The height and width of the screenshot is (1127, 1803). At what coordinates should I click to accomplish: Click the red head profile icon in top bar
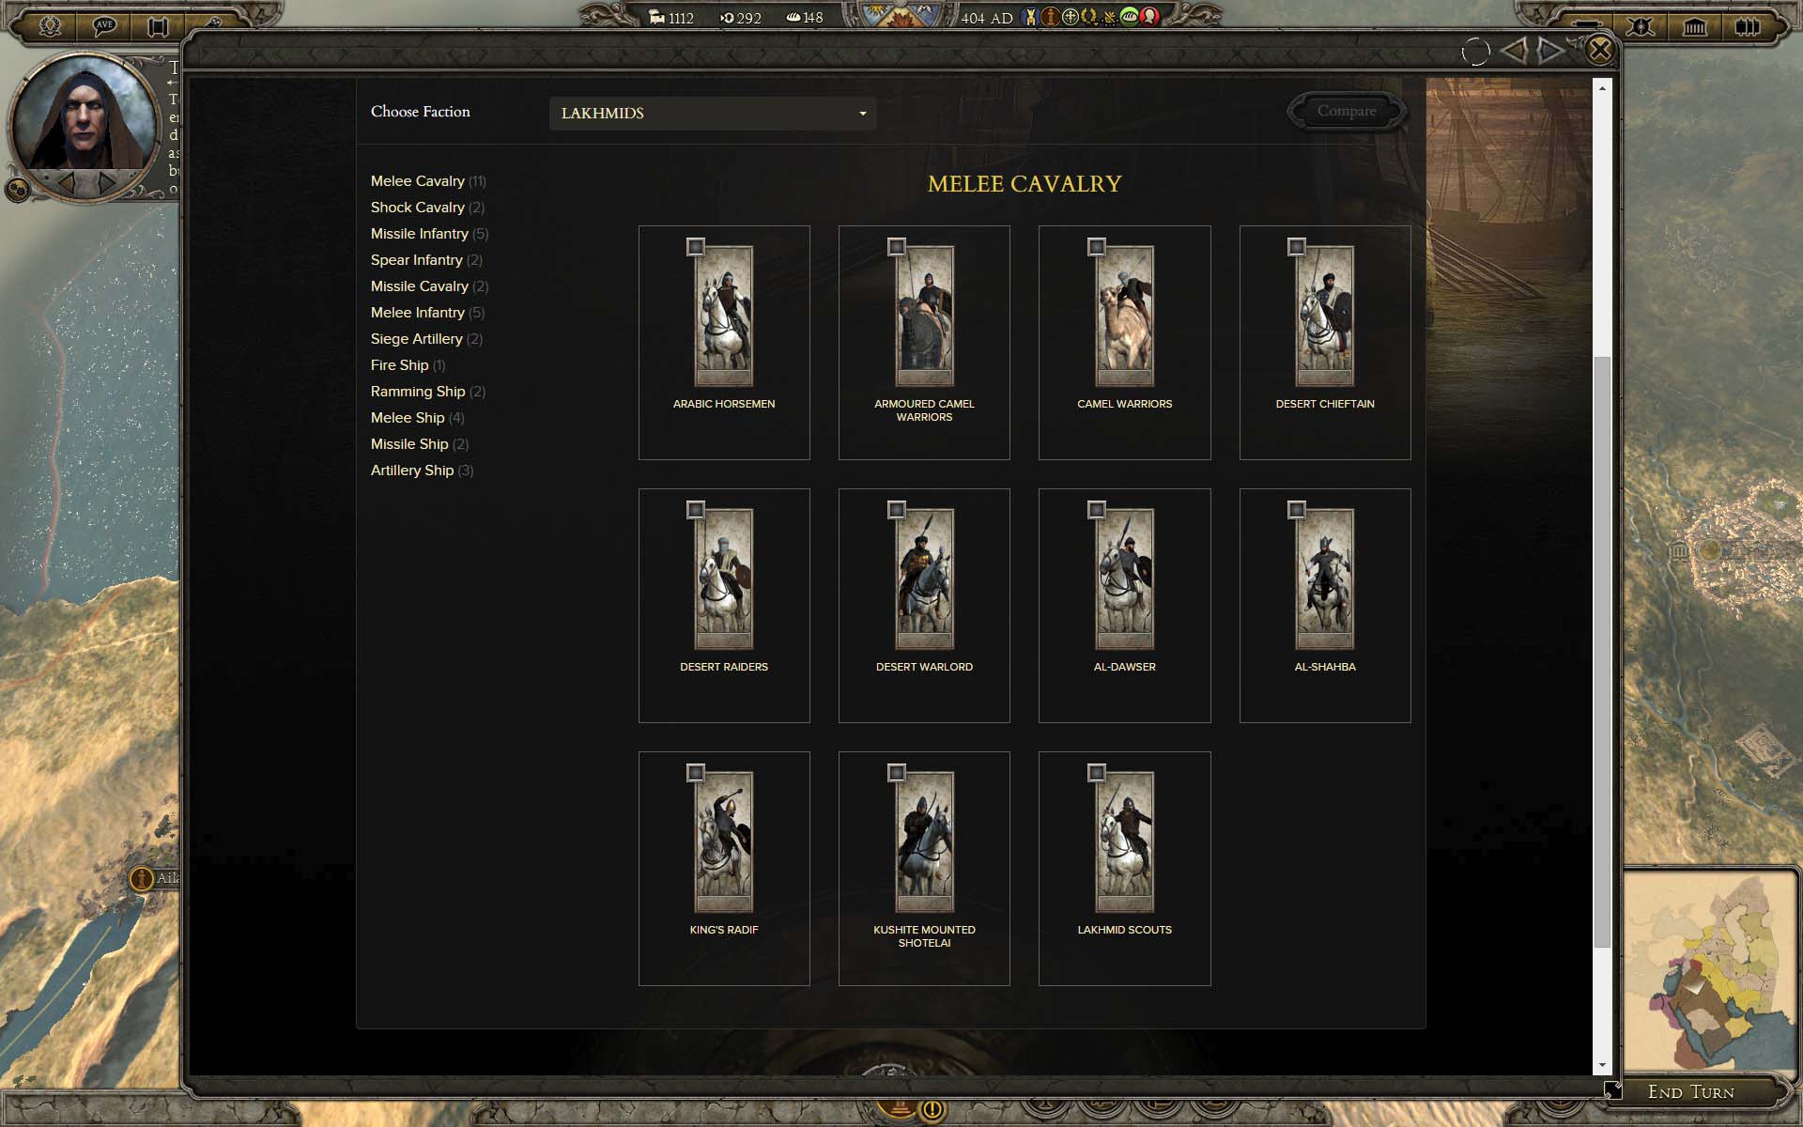(1149, 17)
